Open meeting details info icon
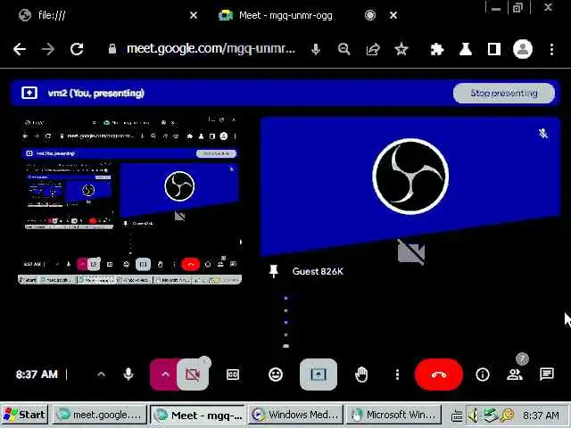Viewport: 571px width, 428px height. pos(483,374)
